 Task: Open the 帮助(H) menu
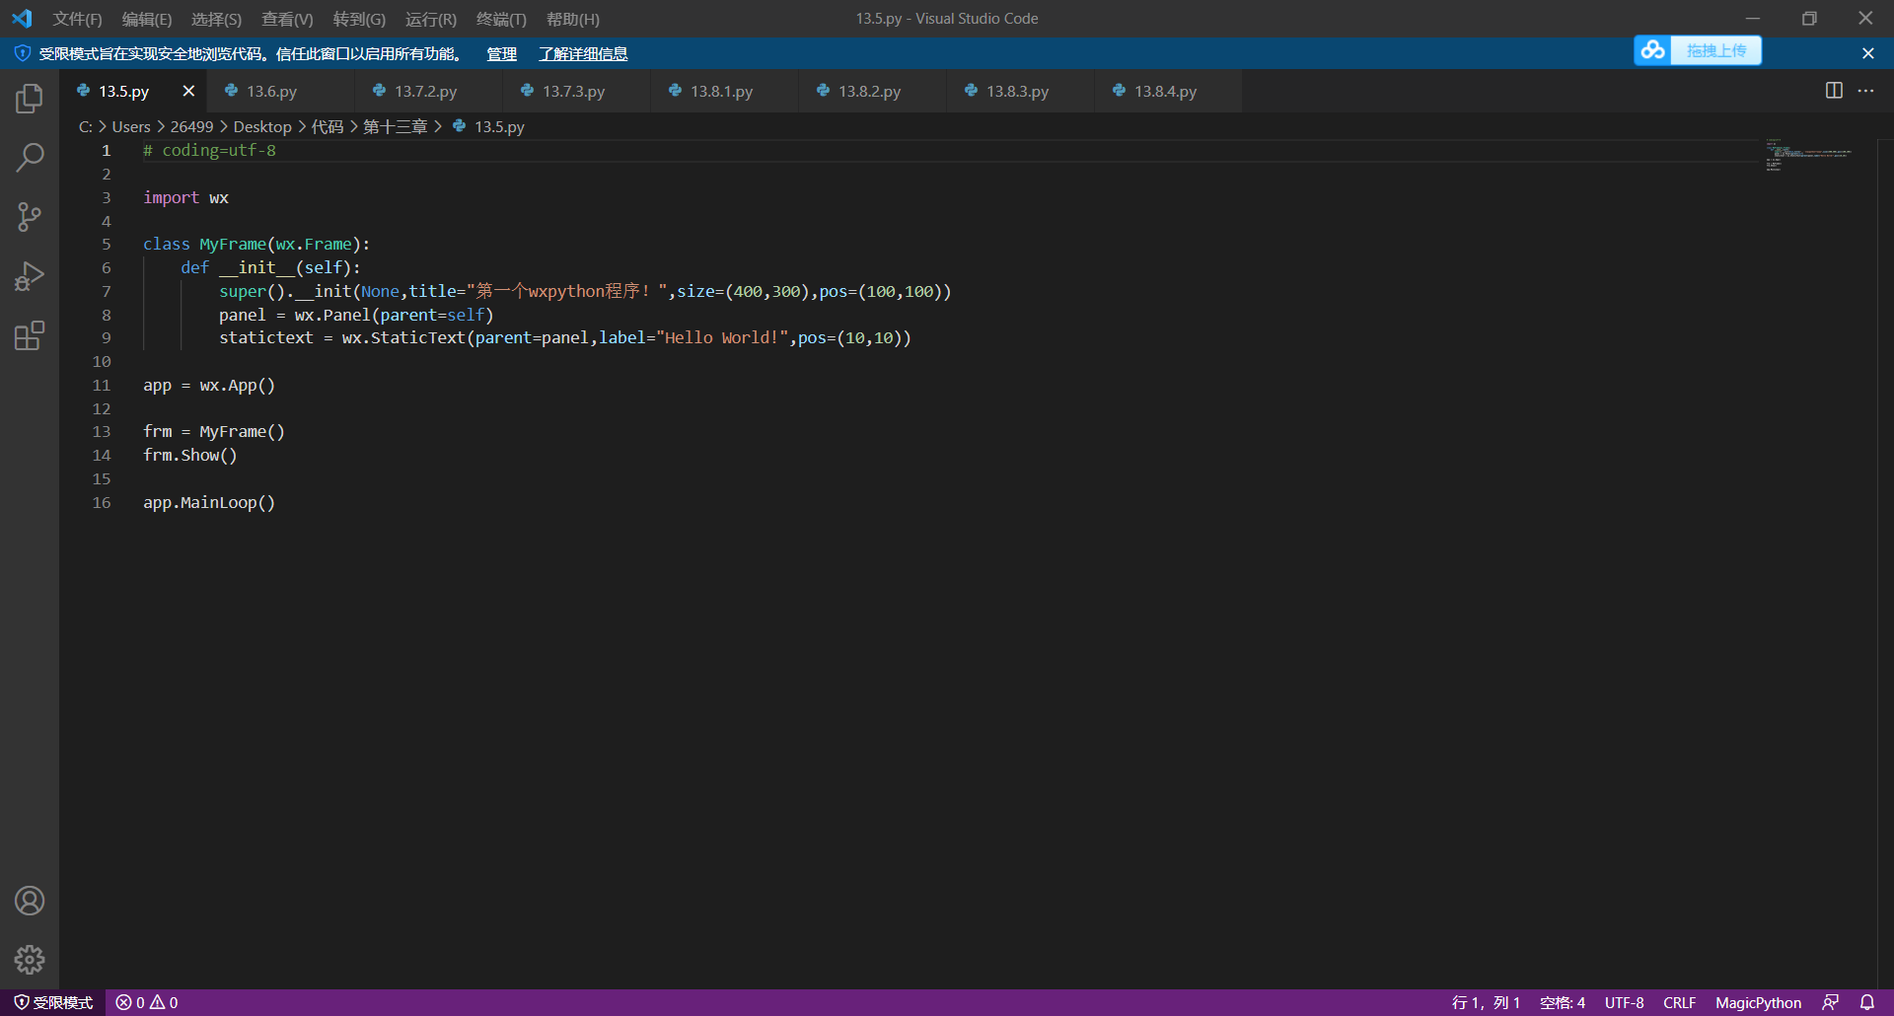pyautogui.click(x=572, y=19)
